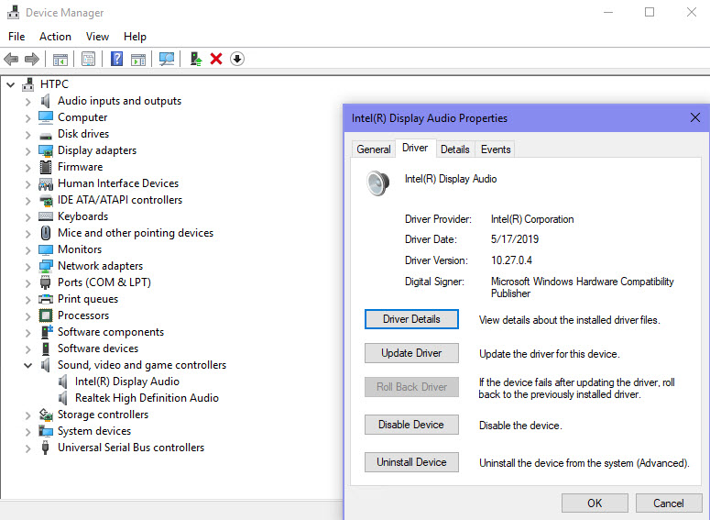Go back with the toolbar Back arrow
The height and width of the screenshot is (520, 710).
pyautogui.click(x=11, y=59)
